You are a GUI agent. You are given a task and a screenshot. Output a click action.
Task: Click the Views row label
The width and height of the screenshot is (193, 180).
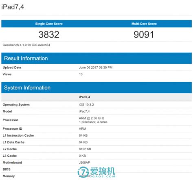7,74
